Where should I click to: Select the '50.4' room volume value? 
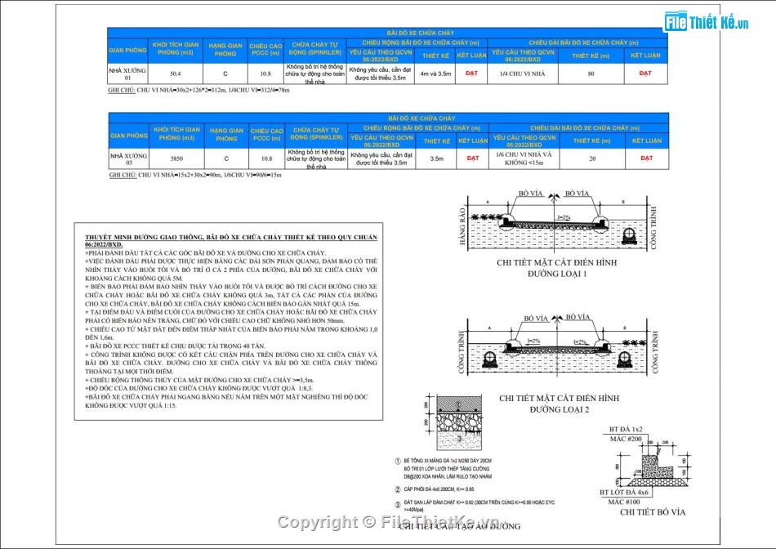[x=175, y=74]
